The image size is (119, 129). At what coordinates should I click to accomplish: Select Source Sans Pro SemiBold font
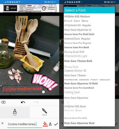pos(79,88)
